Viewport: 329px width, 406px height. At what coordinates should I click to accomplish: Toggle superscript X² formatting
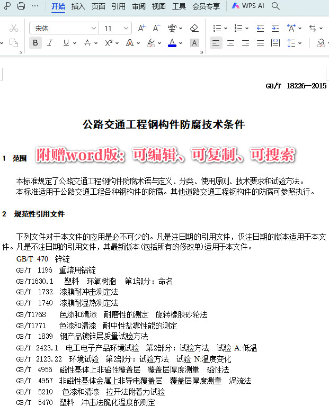pos(109,43)
